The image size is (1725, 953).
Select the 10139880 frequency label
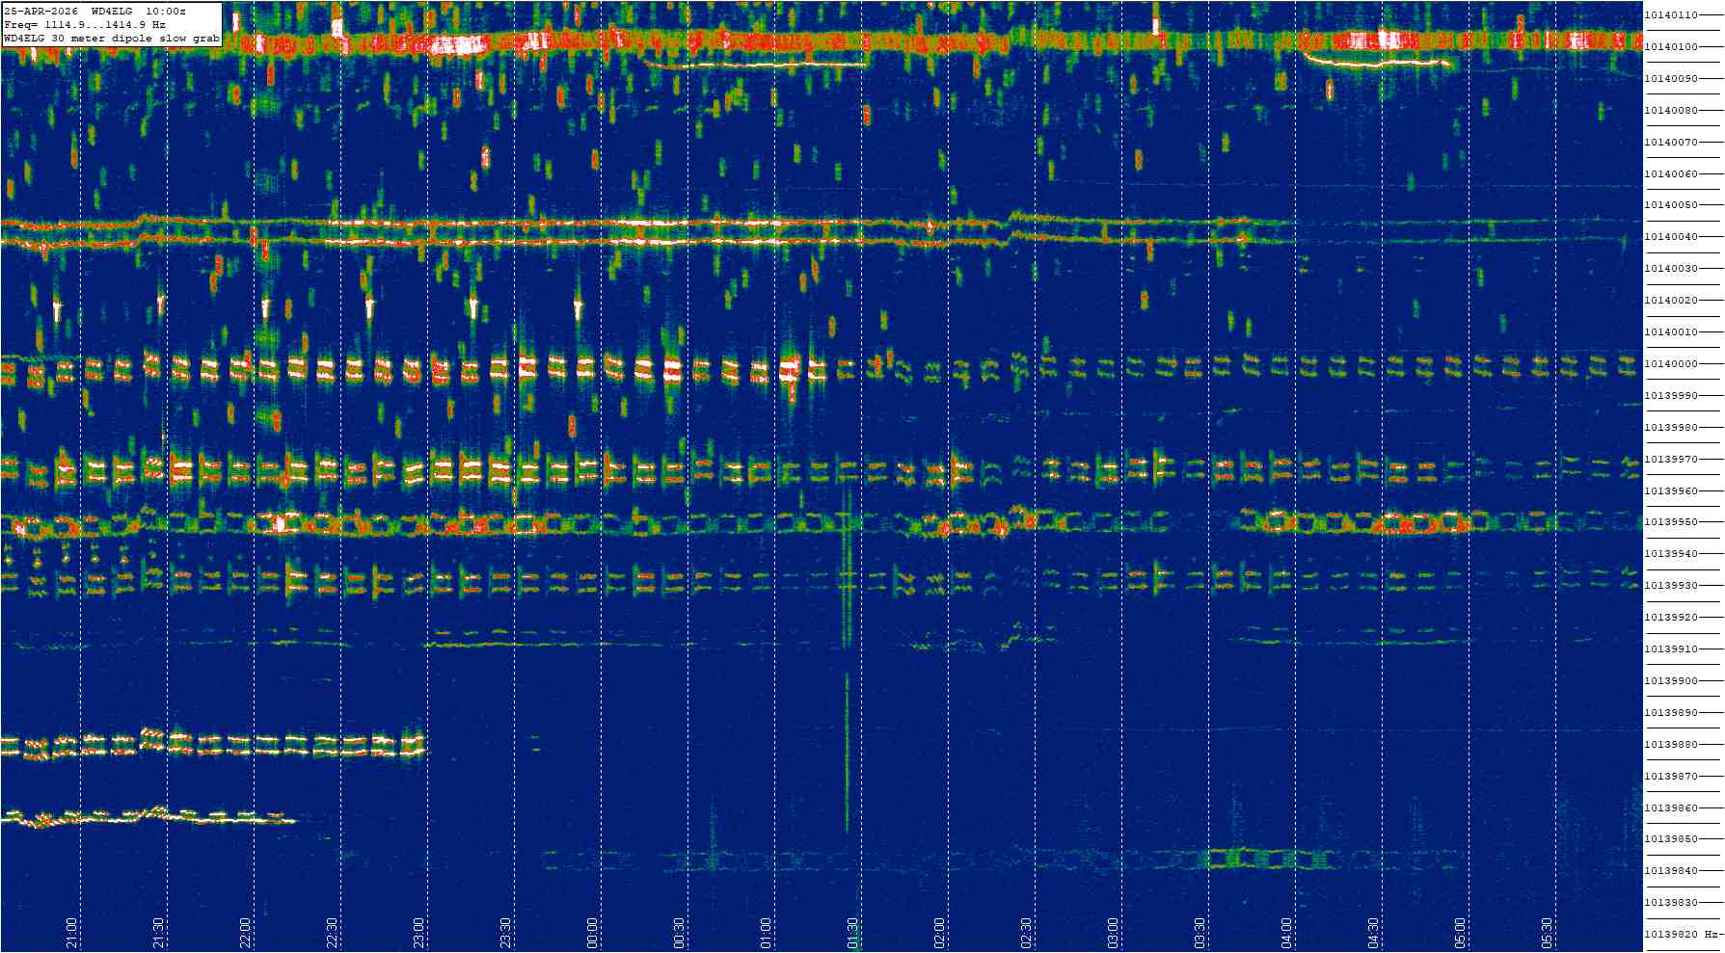click(1671, 745)
